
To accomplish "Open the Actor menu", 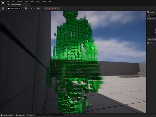I will pos(44,1).
